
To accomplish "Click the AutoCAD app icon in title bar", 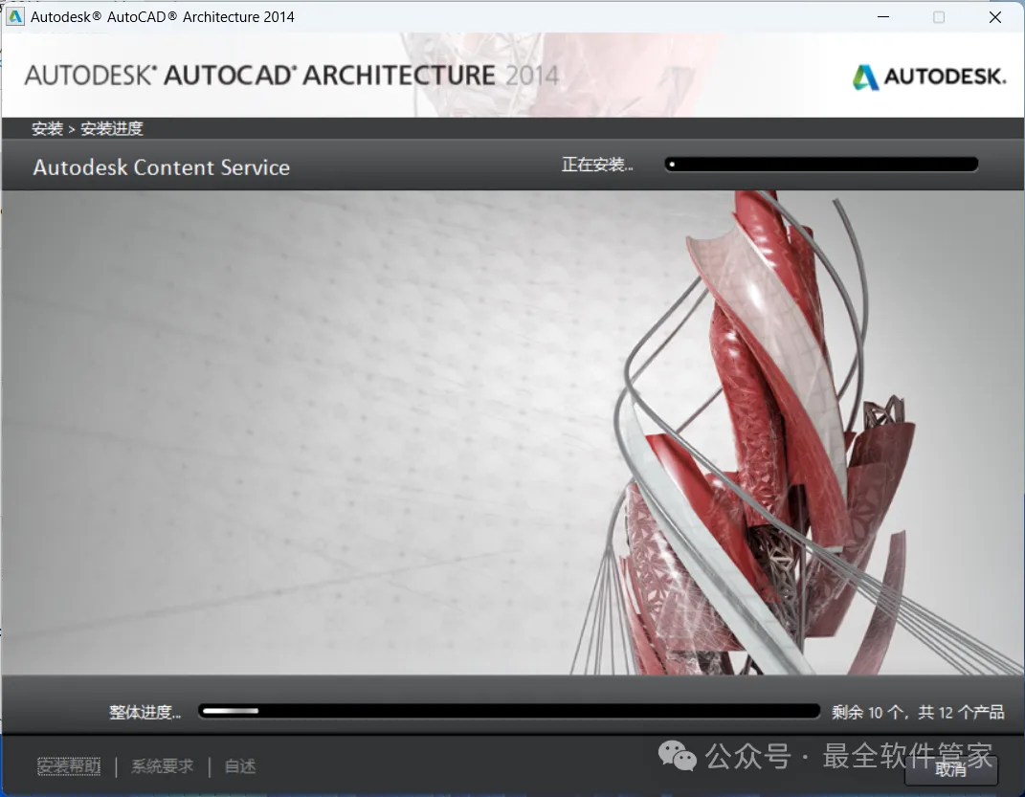I will click(x=15, y=16).
